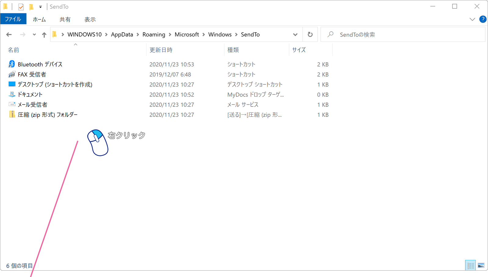Image resolution: width=488 pixels, height=277 pixels.
Task: Navigate to Windows in the address path
Action: (220, 34)
